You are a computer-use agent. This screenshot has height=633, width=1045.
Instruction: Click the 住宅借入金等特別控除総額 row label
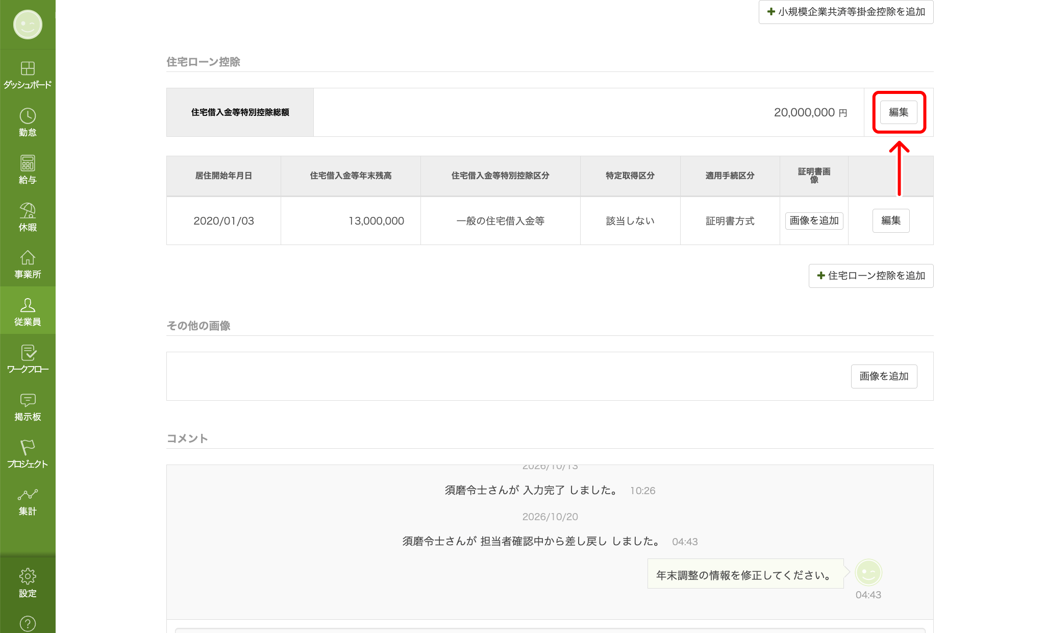pyautogui.click(x=240, y=112)
